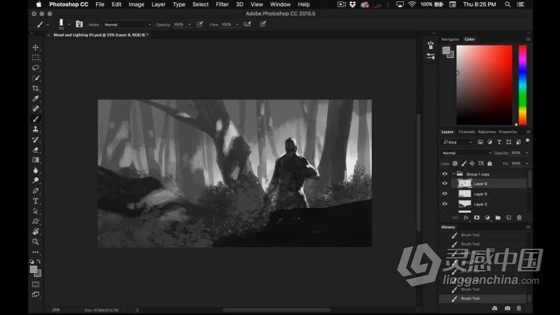Open the brush panel toggle icon
The image size is (560, 315).
(x=80, y=24)
